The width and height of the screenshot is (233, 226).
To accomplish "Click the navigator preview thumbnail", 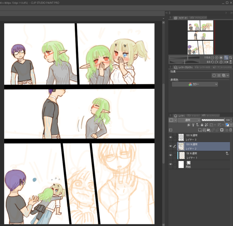I will pyautogui.click(x=200, y=37).
